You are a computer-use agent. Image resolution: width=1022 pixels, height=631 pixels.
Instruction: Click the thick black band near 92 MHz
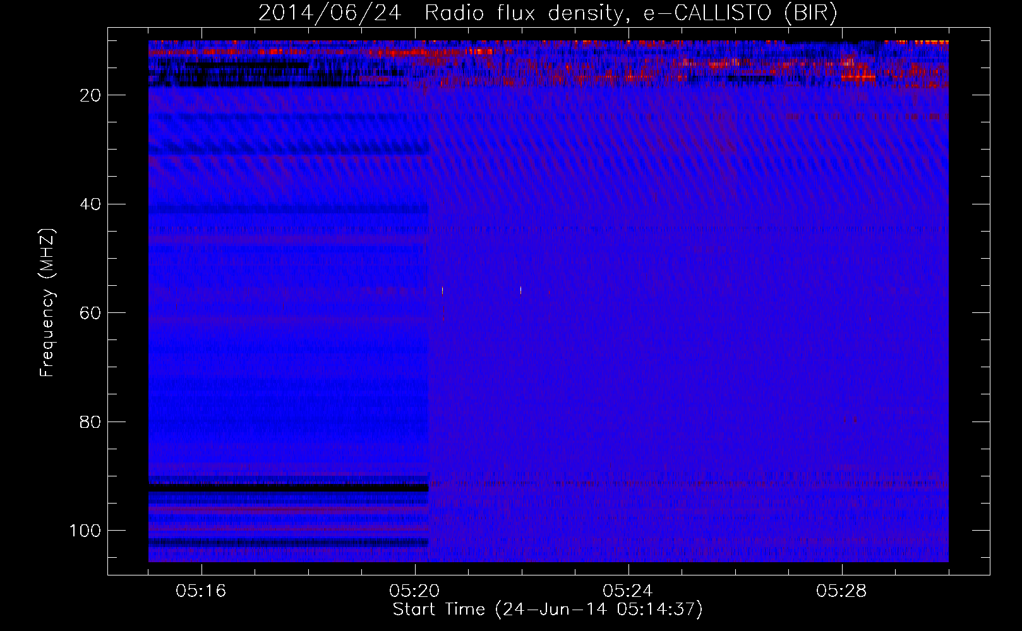pos(289,488)
